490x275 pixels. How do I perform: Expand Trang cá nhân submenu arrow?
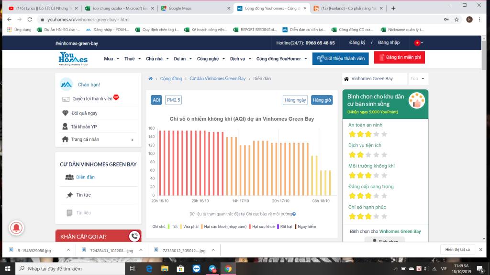[x=133, y=140]
